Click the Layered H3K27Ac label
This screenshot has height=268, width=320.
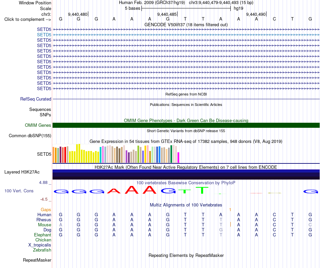[22, 172]
